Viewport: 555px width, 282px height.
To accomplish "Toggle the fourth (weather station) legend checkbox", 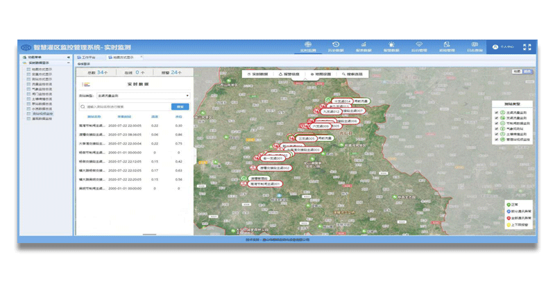I will pyautogui.click(x=497, y=128).
